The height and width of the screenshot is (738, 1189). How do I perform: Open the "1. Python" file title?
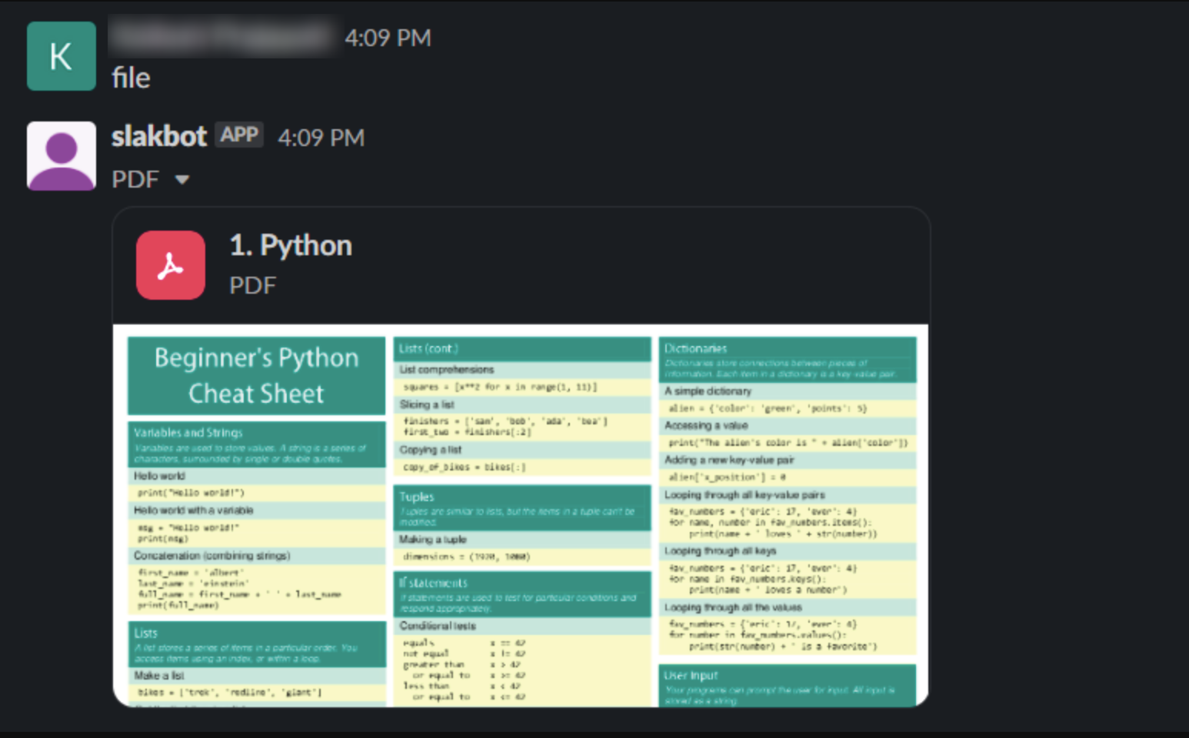pyautogui.click(x=291, y=246)
